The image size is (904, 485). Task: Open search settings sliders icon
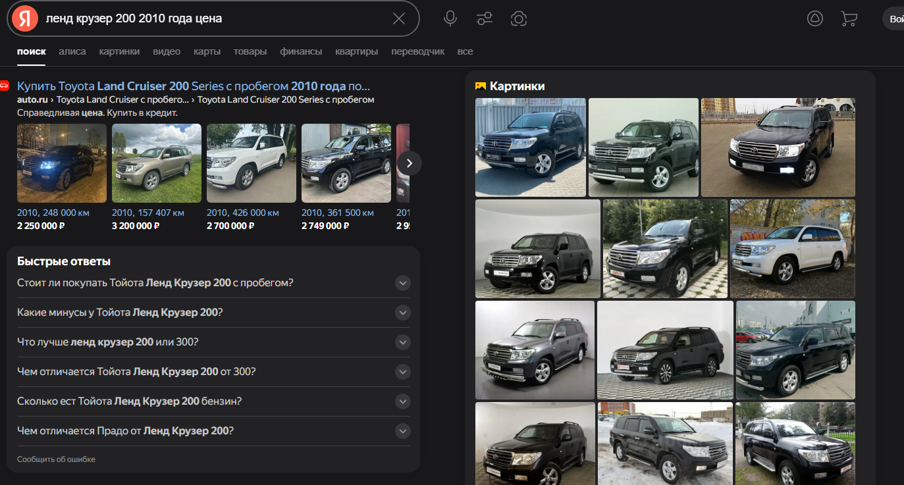485,18
